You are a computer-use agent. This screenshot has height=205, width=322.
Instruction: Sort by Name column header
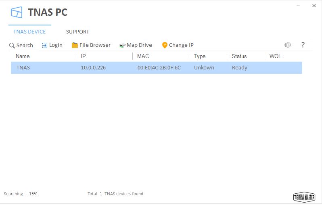23,56
